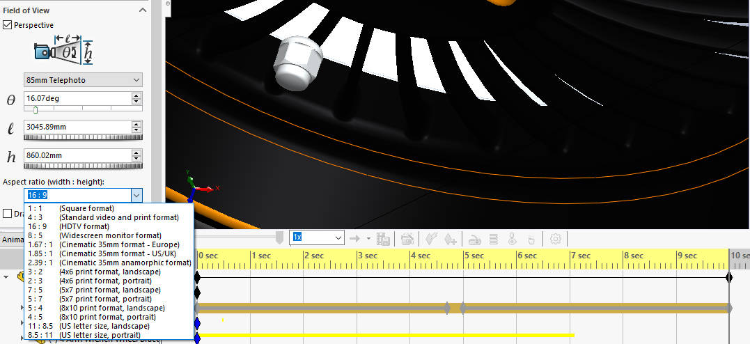Click the Motor icon in motion toolbar
Image resolution: width=750 pixels, height=344 pixels.
click(x=474, y=238)
